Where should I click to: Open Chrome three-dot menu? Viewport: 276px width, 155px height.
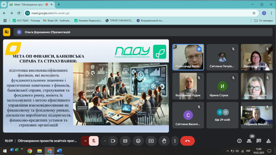(271, 13)
